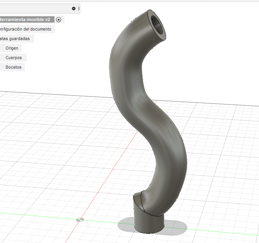Image resolution: width=259 pixels, height=243 pixels.
Task: Select the Bocetos folder in browser
Action: (x=14, y=67)
